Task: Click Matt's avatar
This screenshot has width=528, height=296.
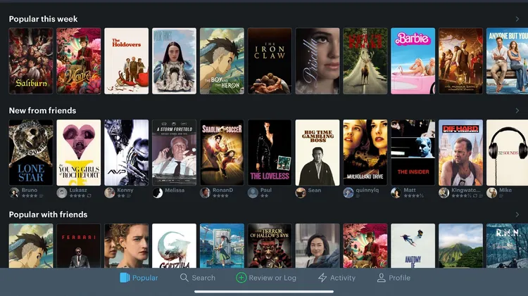Action: [396, 193]
